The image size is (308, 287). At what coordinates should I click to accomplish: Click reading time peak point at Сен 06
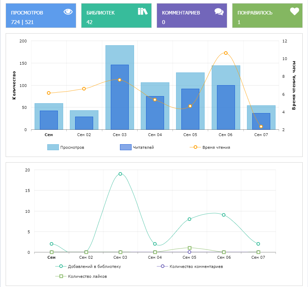226,53
